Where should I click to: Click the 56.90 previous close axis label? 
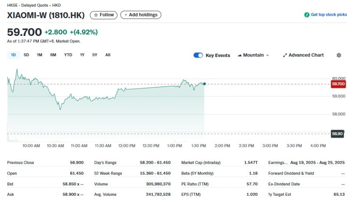pyautogui.click(x=337, y=134)
